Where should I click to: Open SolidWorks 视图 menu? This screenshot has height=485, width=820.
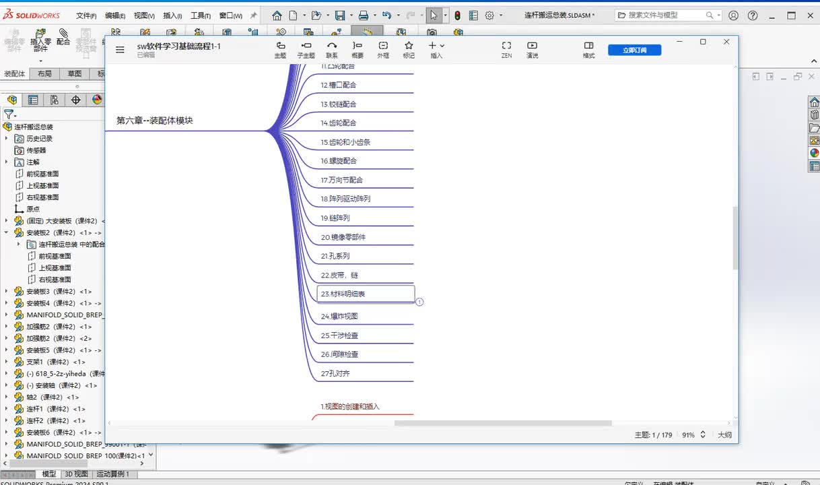point(144,15)
